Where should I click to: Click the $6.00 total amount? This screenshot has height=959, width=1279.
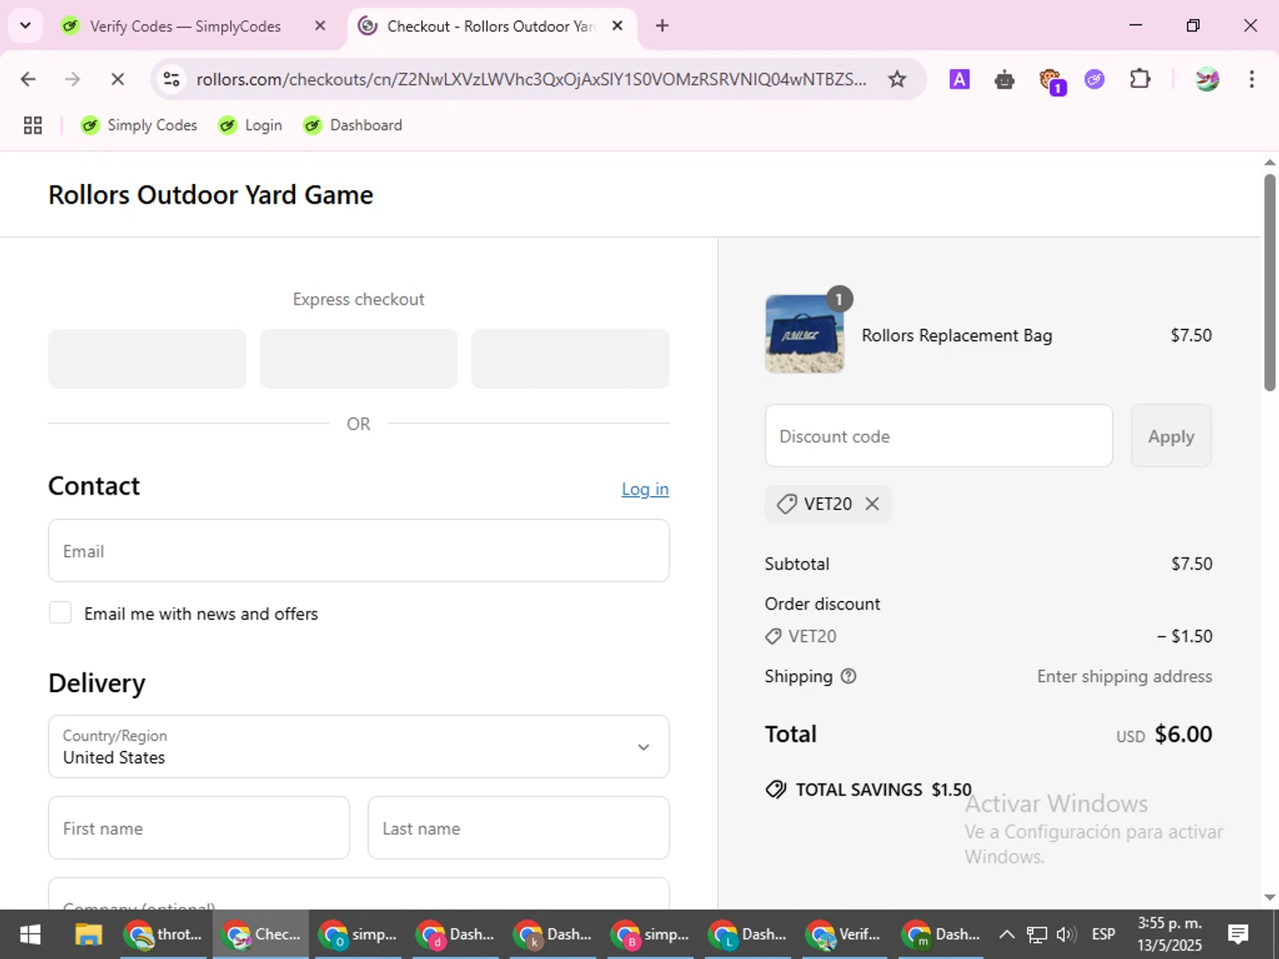pos(1184,734)
